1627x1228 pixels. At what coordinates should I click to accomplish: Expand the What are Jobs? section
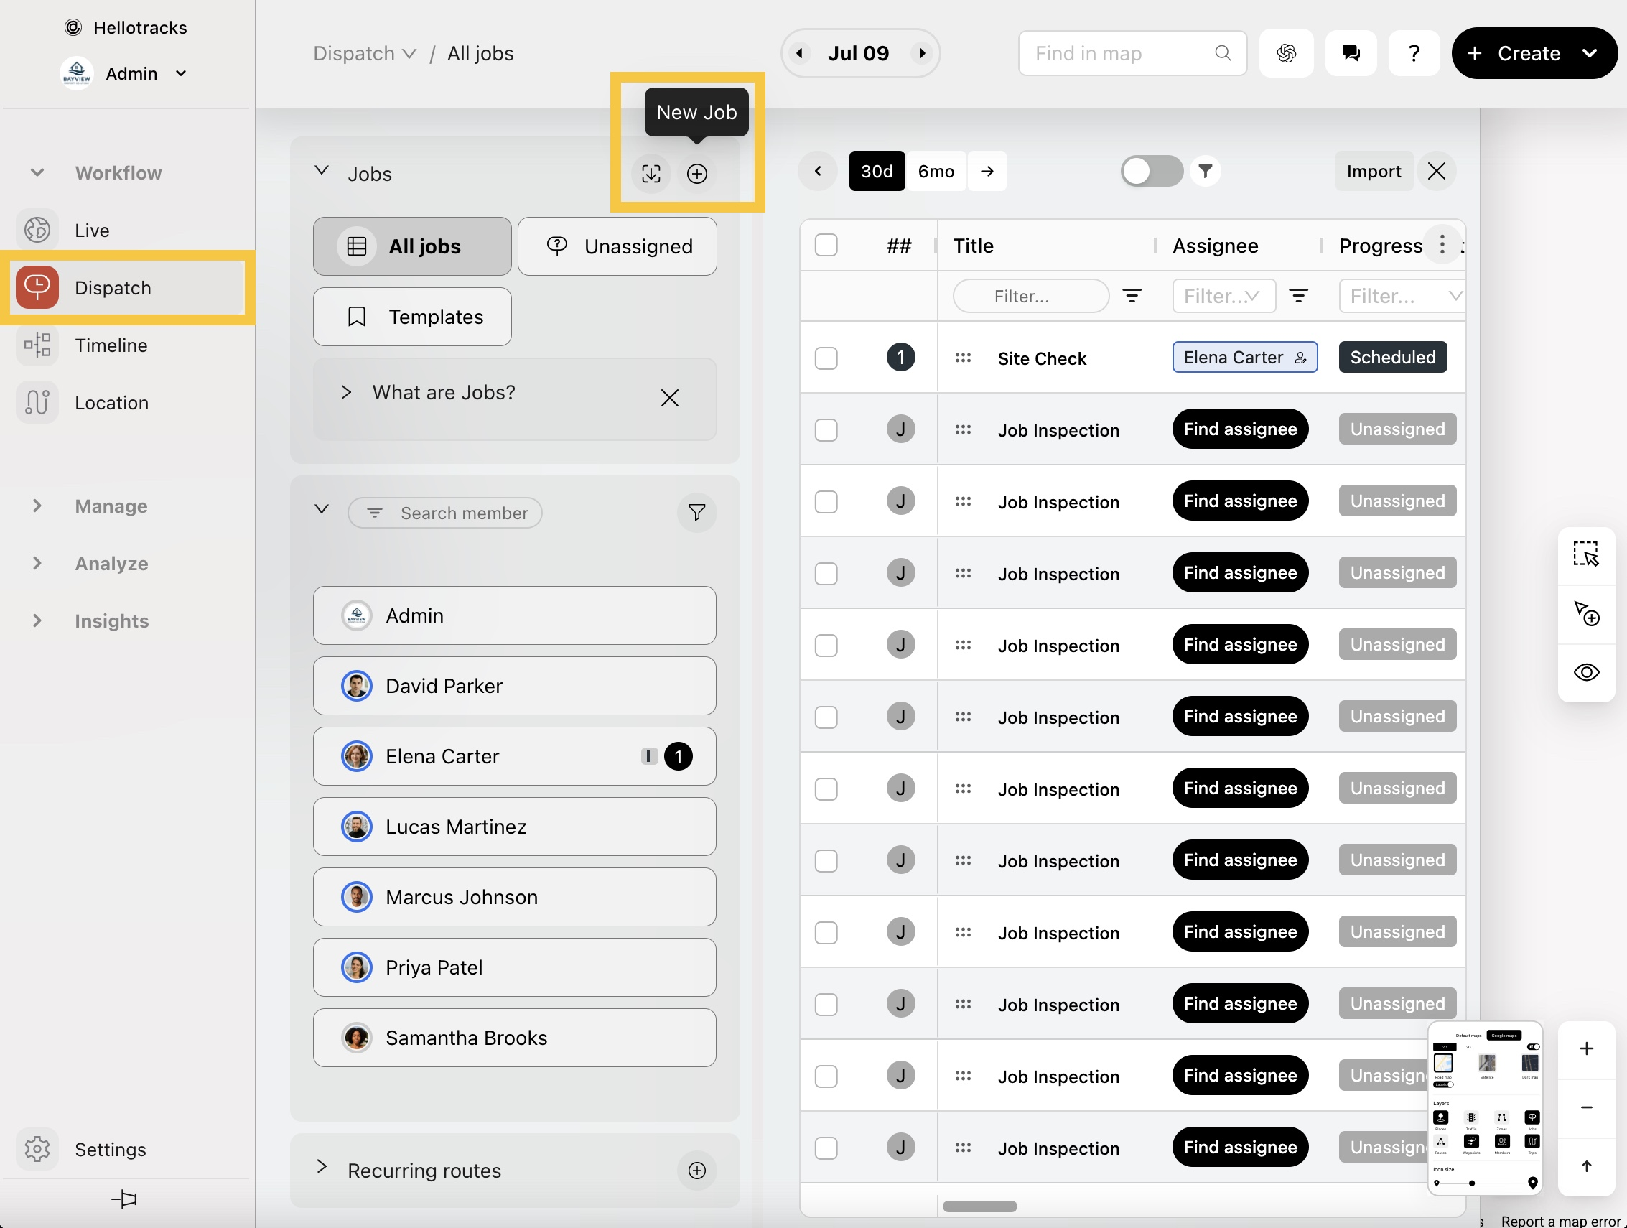pyautogui.click(x=346, y=392)
